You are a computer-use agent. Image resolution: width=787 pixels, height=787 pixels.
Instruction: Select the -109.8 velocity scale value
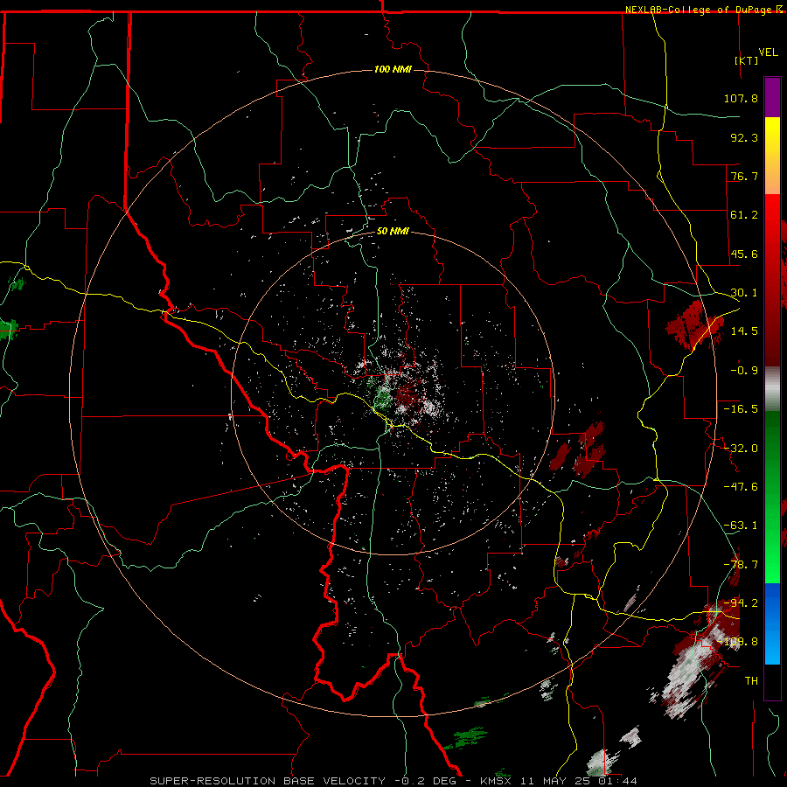point(738,642)
